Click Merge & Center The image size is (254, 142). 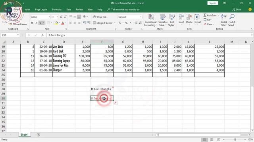[x=103, y=23]
